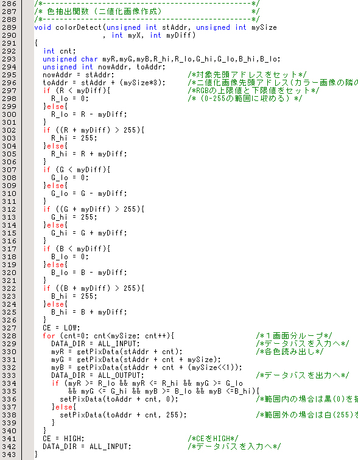358x460 pixels.
Task: Place the cursor on the colorDetect function name
Action: 79,27
